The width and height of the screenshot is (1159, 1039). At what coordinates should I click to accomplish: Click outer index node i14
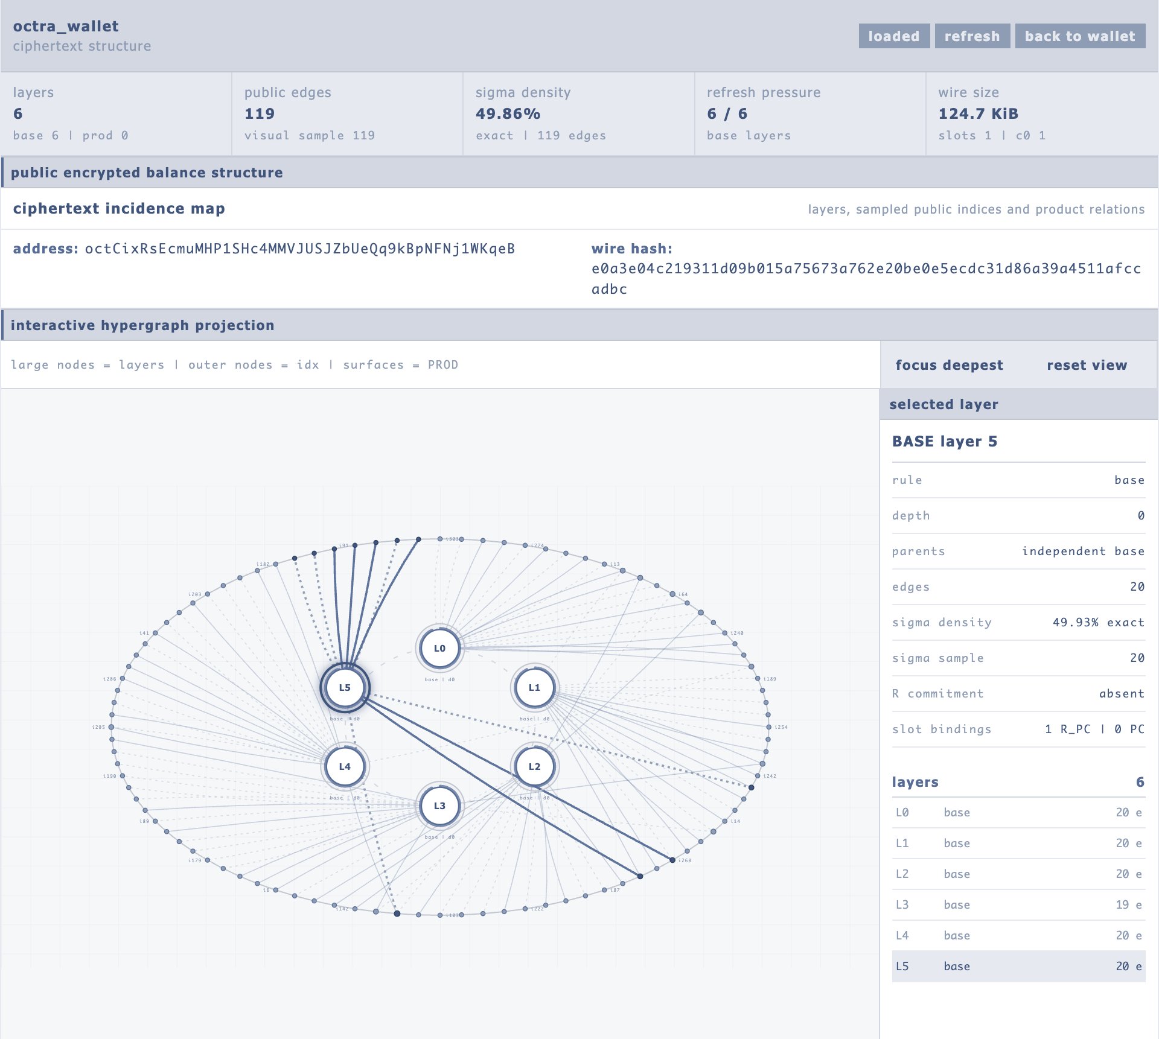click(x=725, y=821)
